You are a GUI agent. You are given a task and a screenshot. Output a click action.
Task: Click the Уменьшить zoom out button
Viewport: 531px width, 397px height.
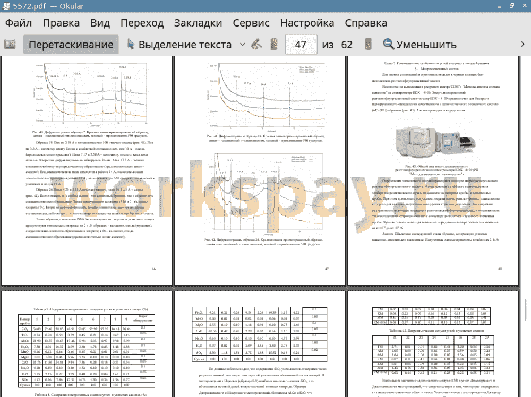pyautogui.click(x=419, y=45)
